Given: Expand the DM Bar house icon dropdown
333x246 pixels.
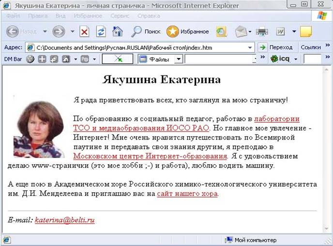Looking at the screenshot, I should pyautogui.click(x=76, y=59).
